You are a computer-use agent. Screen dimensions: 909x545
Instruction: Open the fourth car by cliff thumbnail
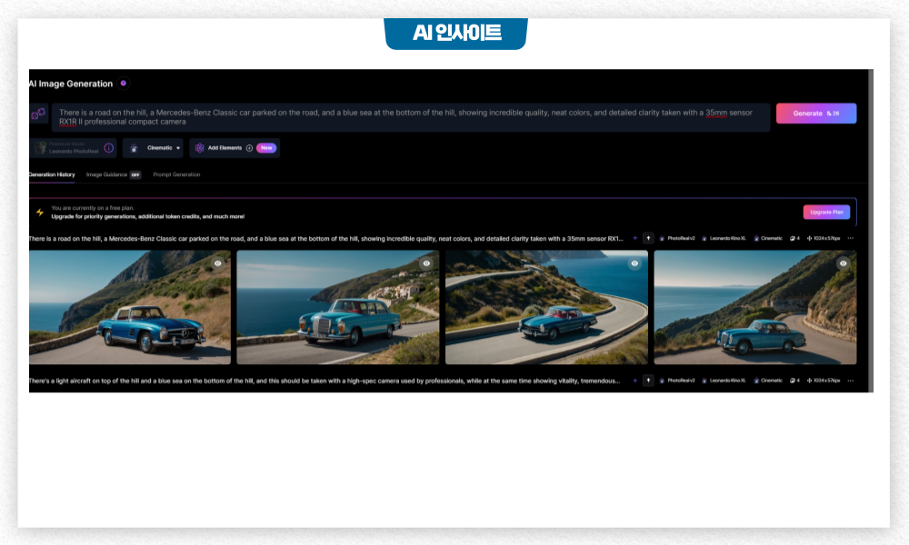click(x=754, y=307)
